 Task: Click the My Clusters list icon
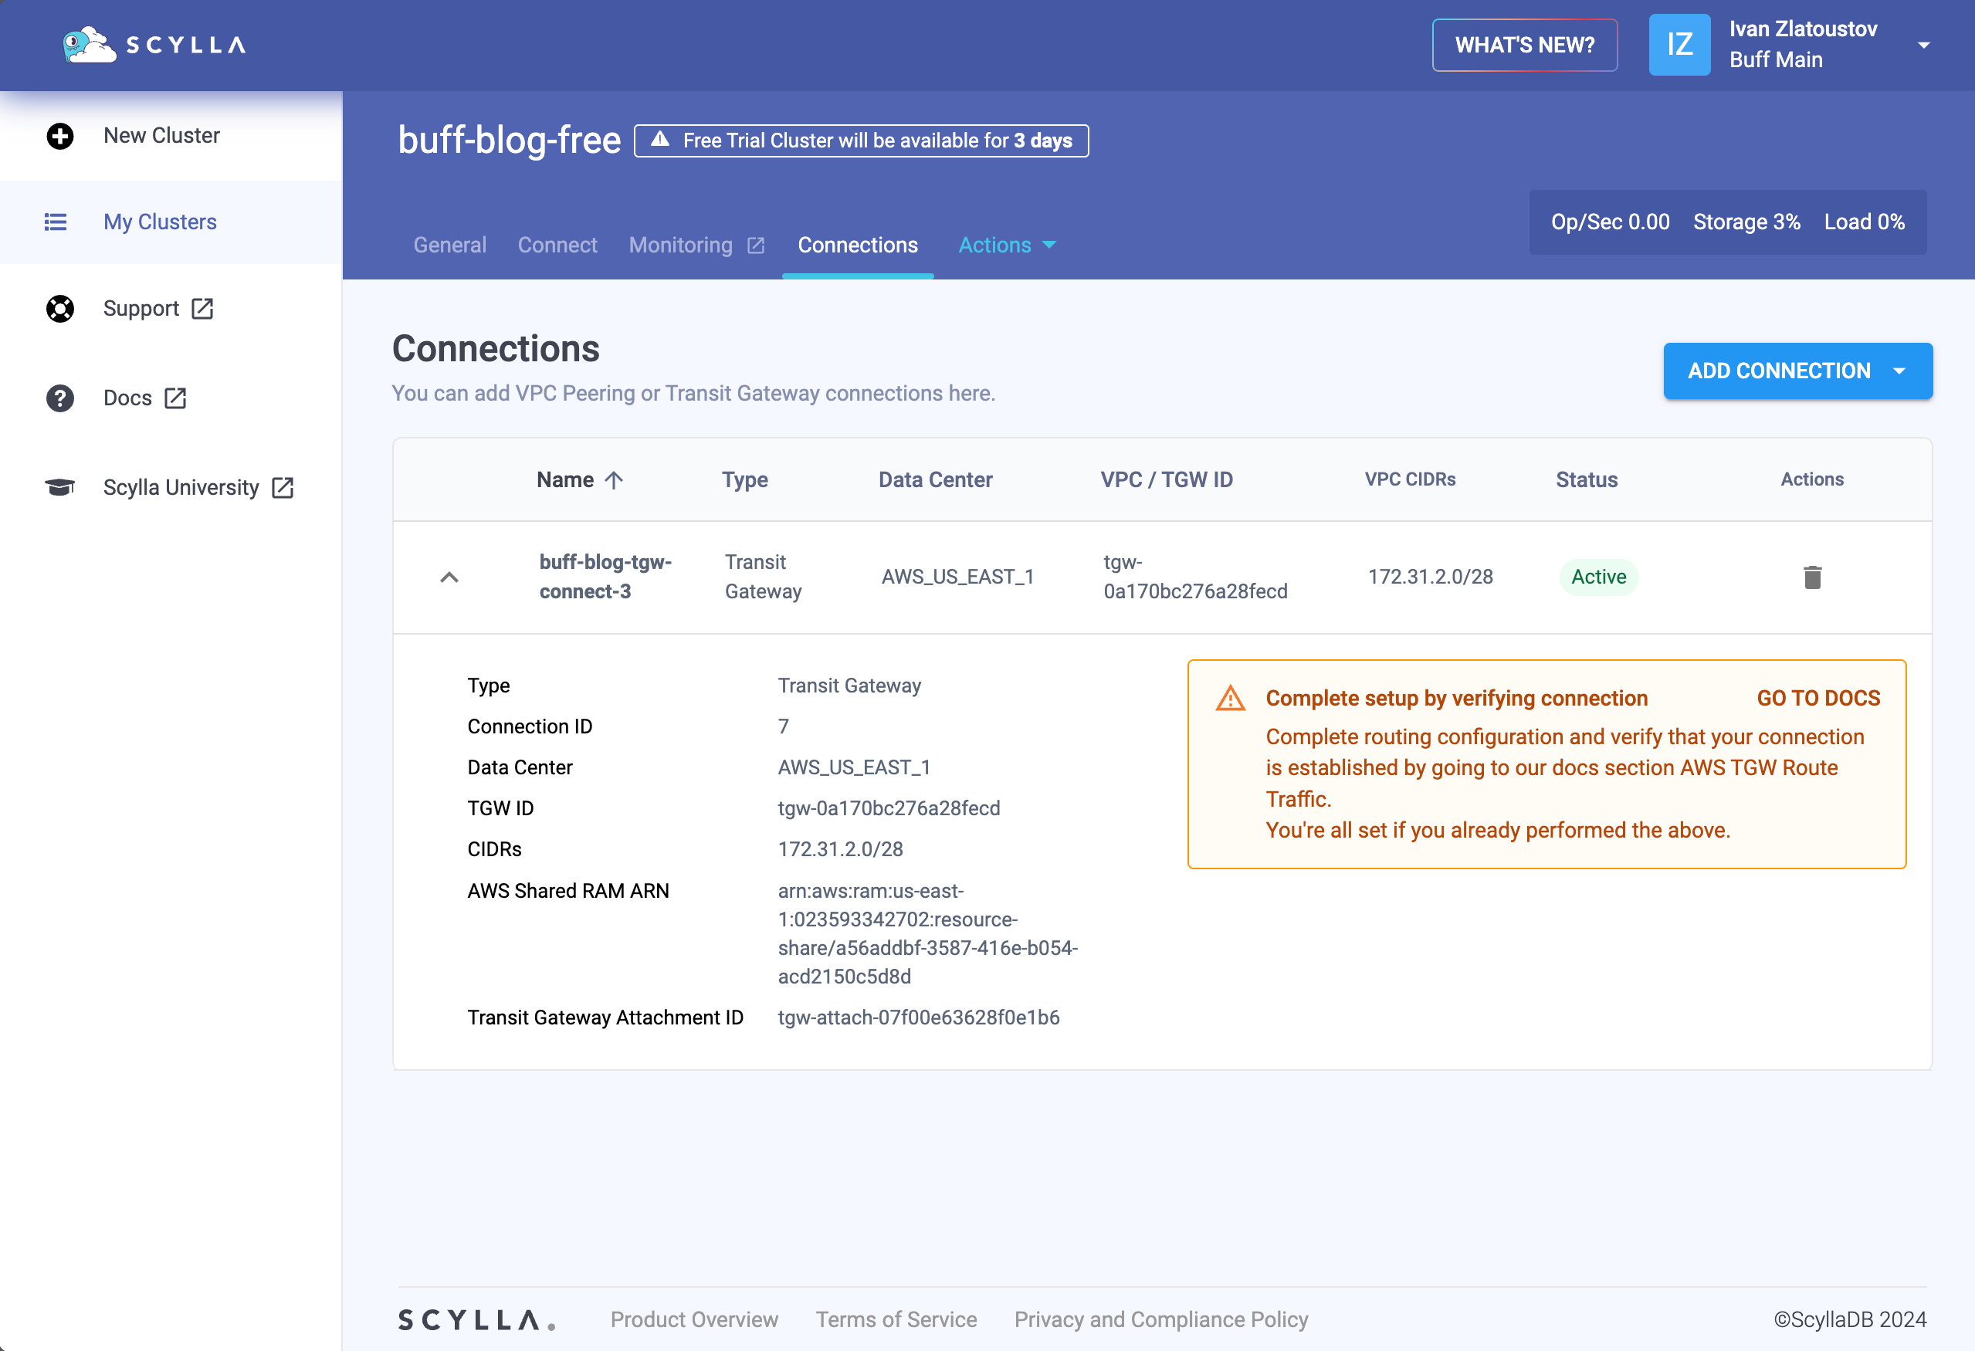tap(56, 222)
